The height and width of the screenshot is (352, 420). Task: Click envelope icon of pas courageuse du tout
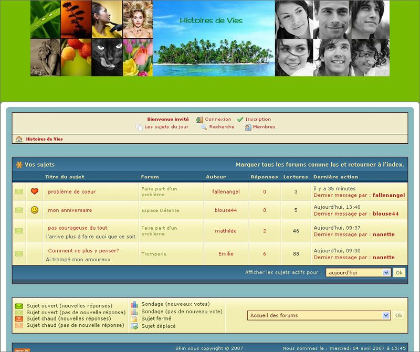coord(19,231)
